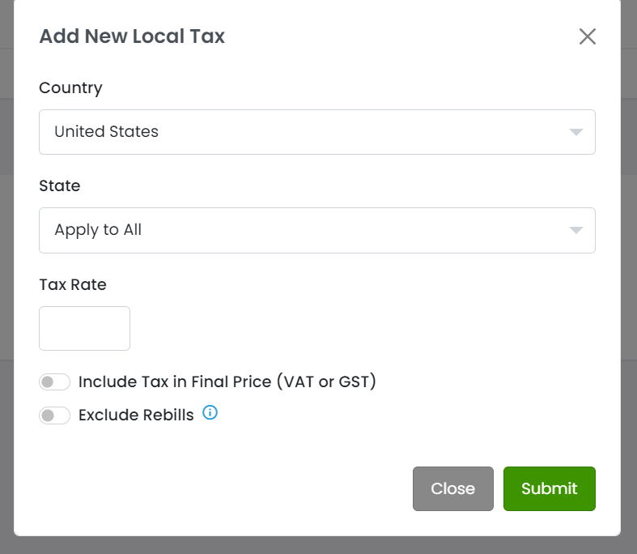Click the 'Apply to All' selected value text

point(98,230)
